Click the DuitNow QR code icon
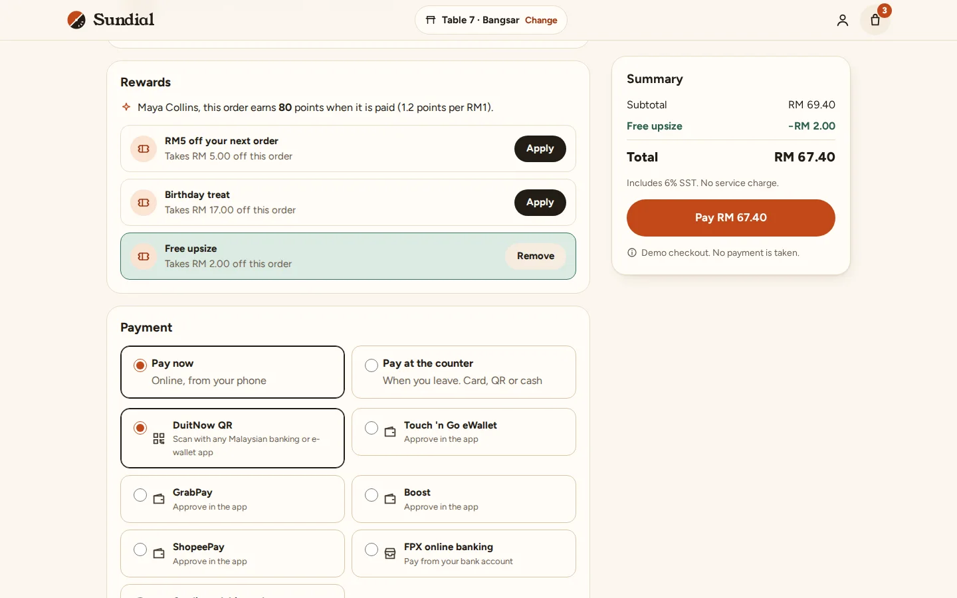 point(159,439)
